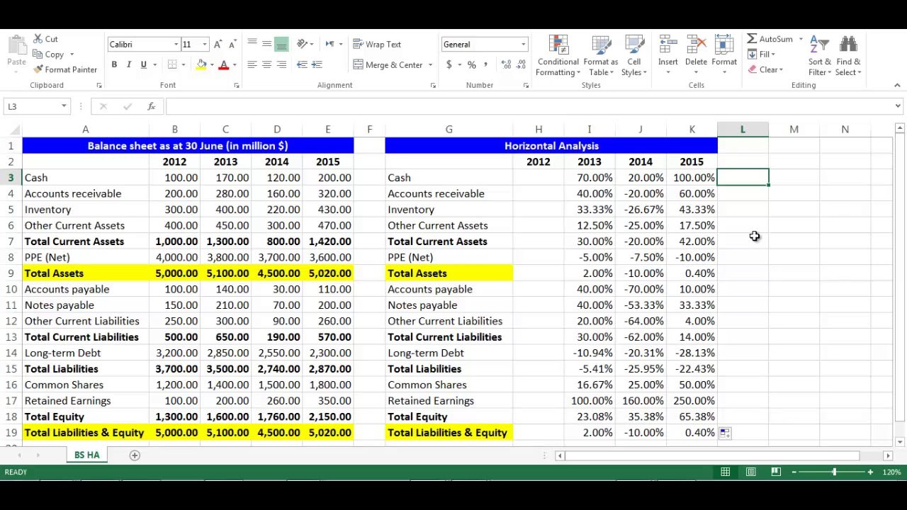Click the Clear button in Editing
The image size is (907, 510).
click(765, 69)
